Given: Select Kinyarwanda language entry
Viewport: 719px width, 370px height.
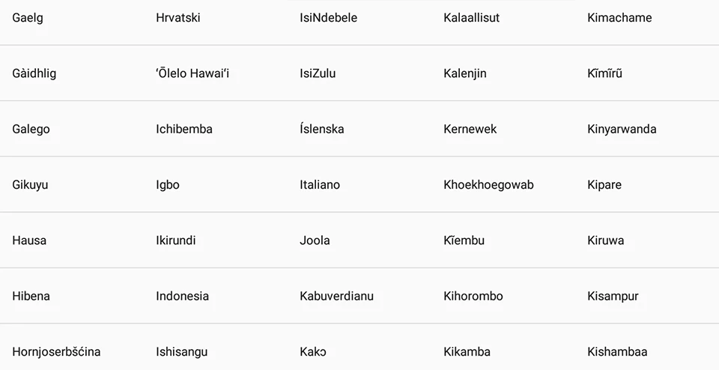Looking at the screenshot, I should 622,130.
